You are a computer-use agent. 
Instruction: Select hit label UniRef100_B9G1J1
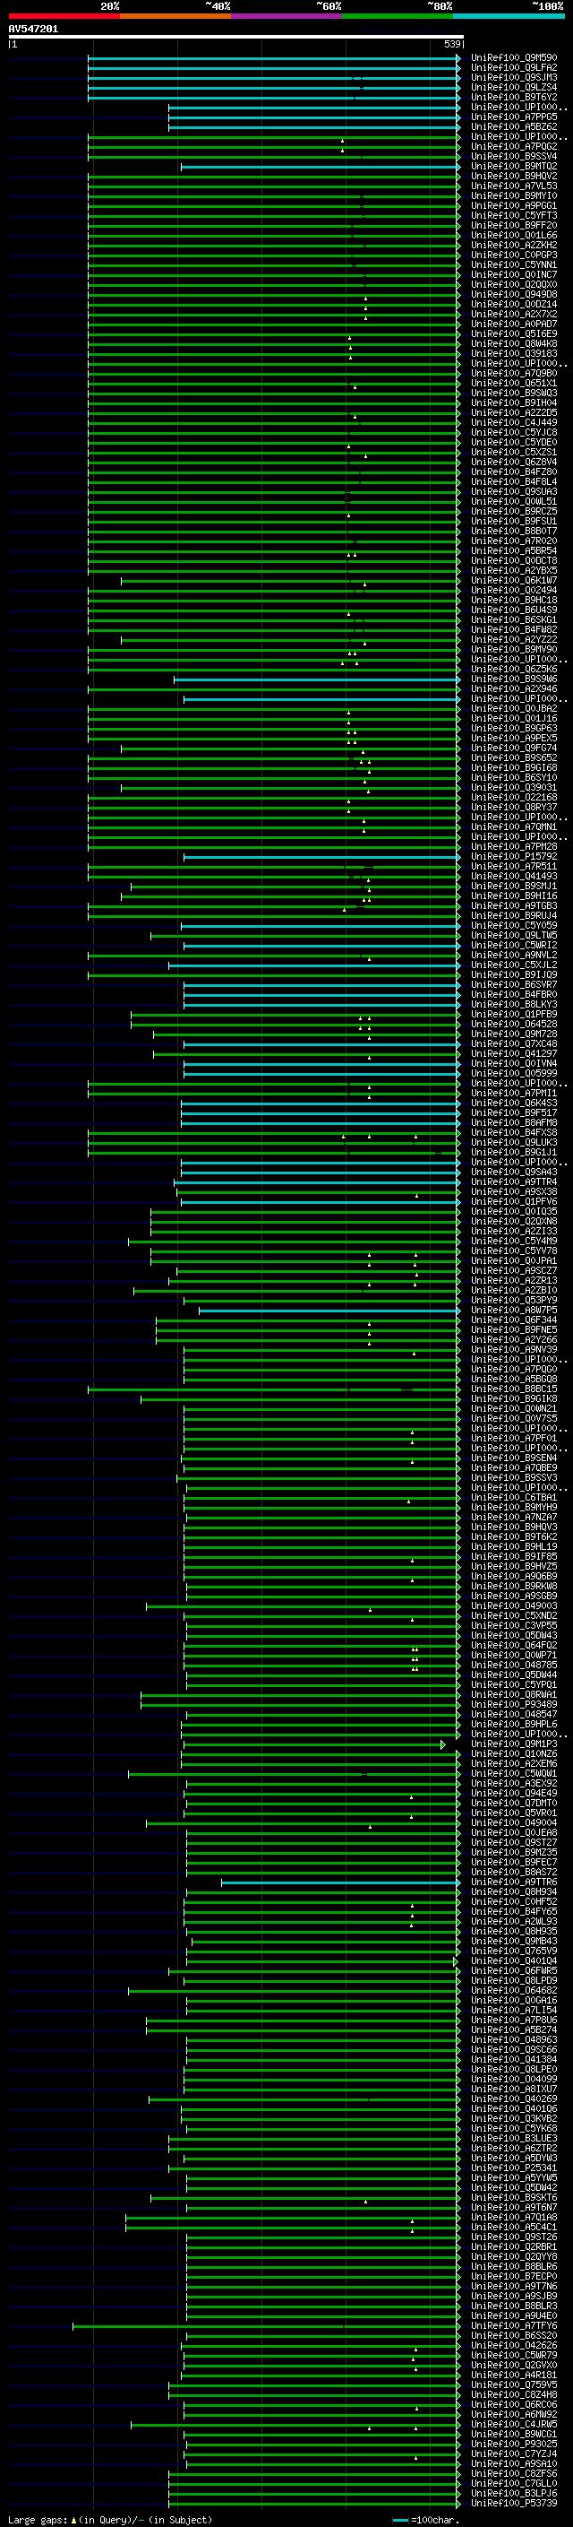coord(514,1153)
